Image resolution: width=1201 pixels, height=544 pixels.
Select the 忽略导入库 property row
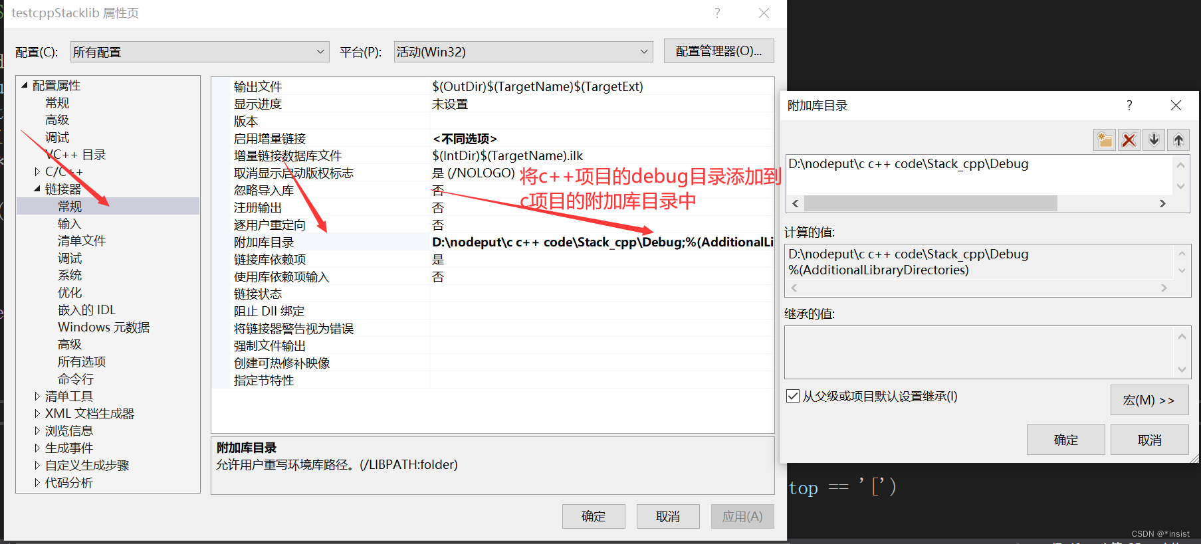(x=492, y=190)
